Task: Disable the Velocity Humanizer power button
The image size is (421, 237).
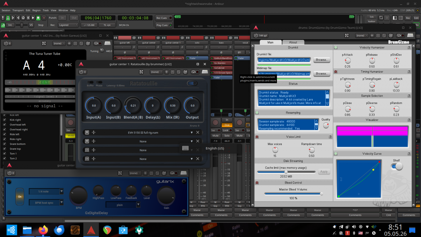Action: (x=336, y=48)
